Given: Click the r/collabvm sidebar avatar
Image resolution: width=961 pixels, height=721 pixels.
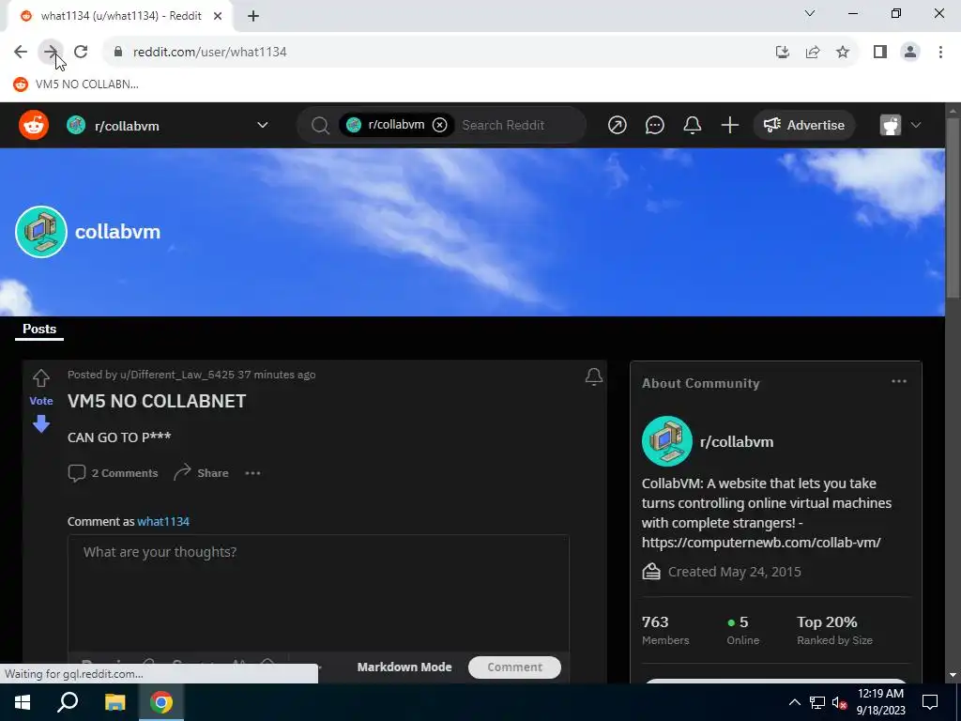Looking at the screenshot, I should pyautogui.click(x=667, y=441).
